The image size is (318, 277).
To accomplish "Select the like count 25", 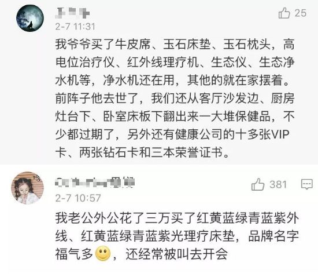I will click(300, 13).
